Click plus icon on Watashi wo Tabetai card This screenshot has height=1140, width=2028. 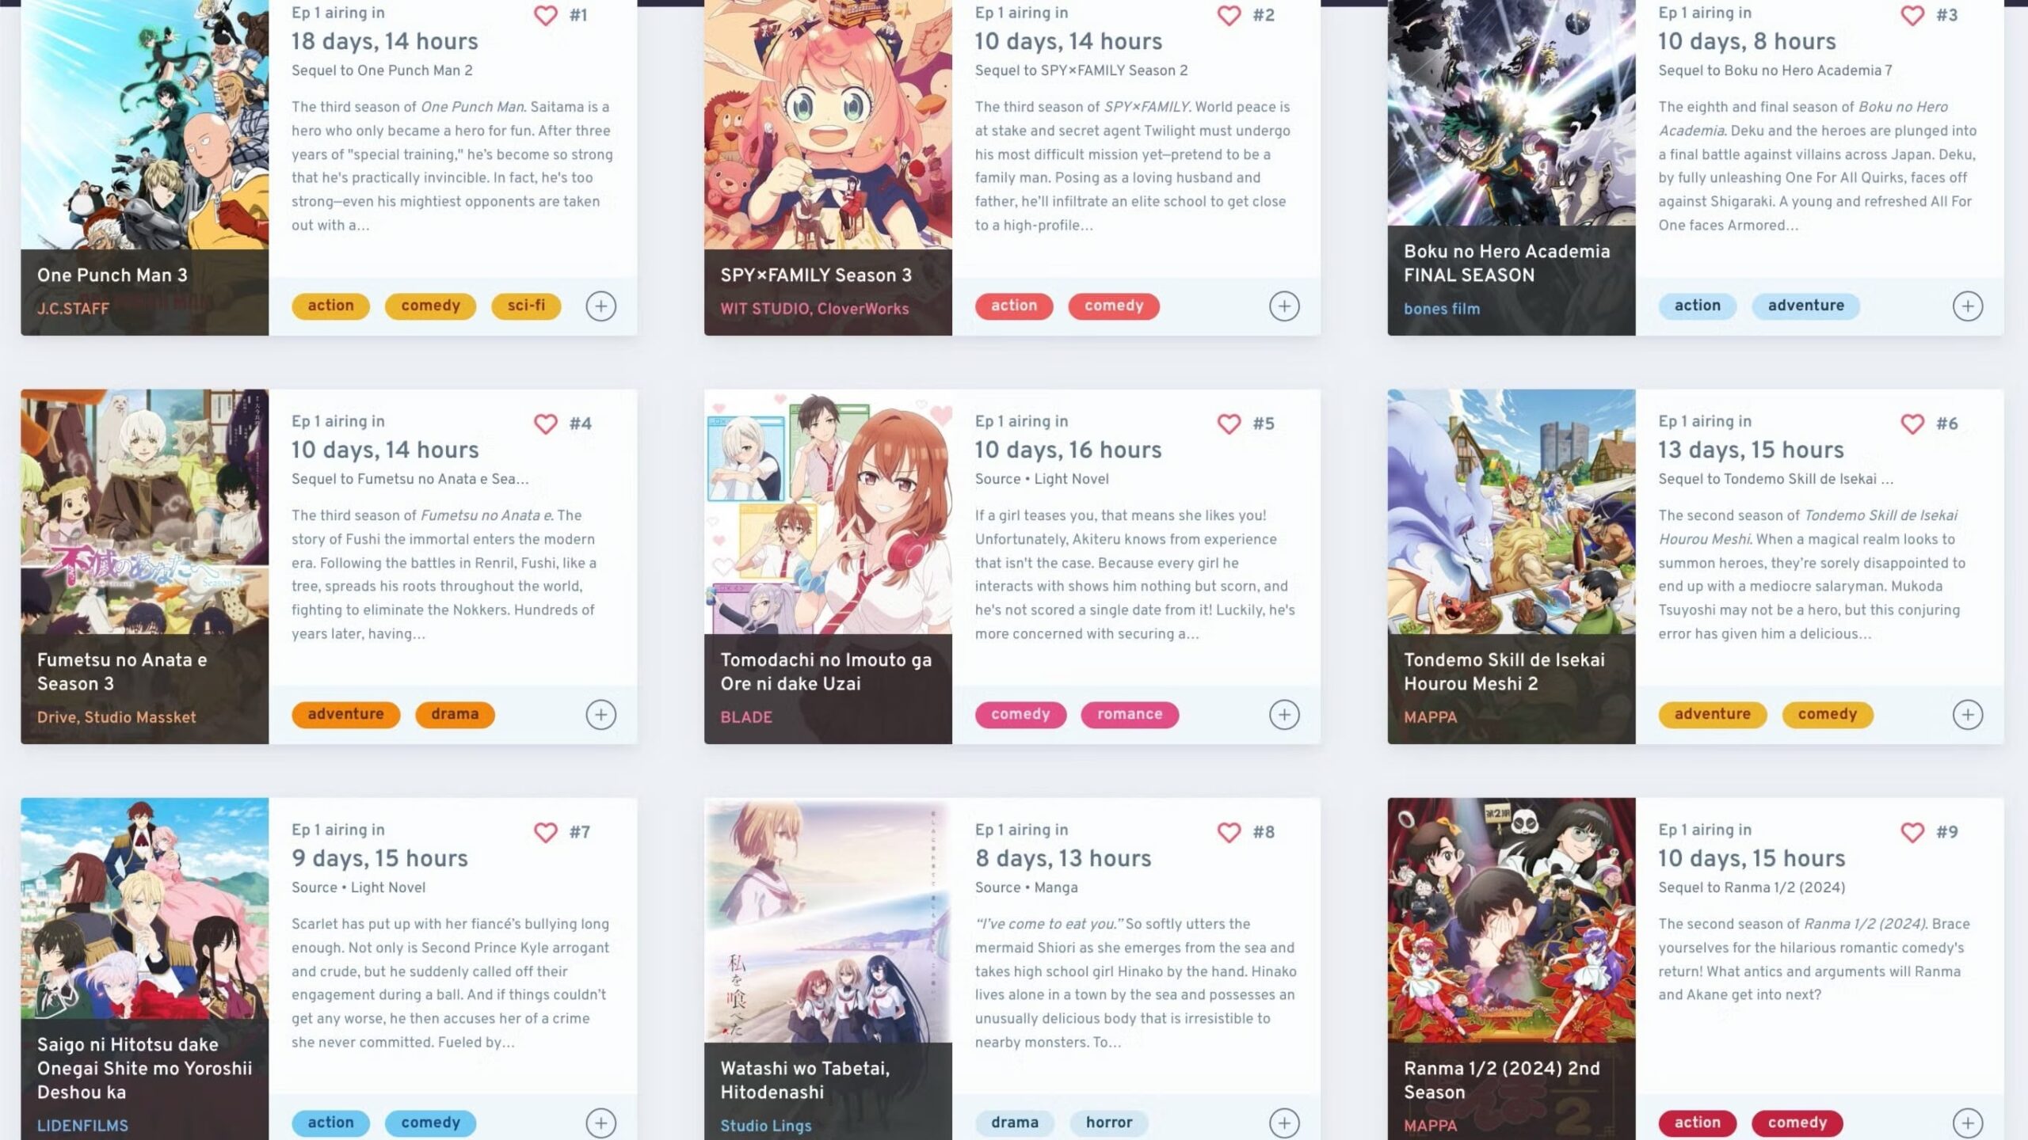(x=1284, y=1123)
